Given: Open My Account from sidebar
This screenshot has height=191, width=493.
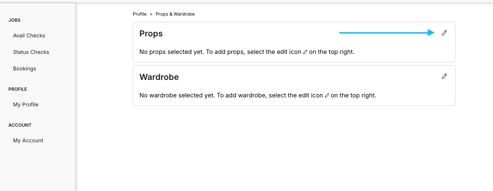Looking at the screenshot, I should (28, 140).
